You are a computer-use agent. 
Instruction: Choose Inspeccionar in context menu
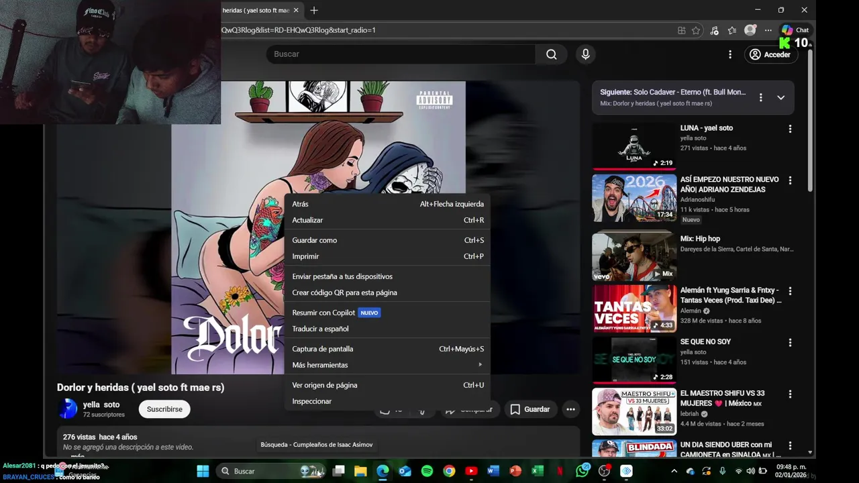tap(387, 401)
